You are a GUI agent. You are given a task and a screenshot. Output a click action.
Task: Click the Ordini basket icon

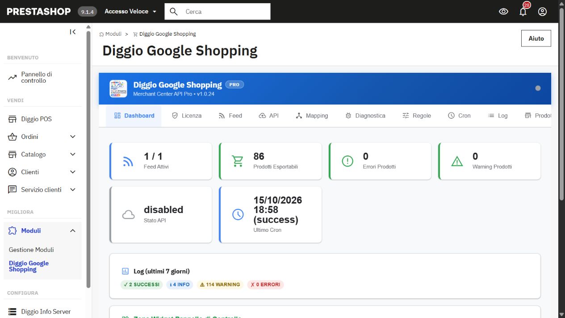click(x=13, y=137)
